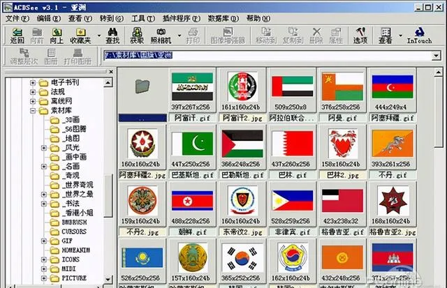447x288 pixels.
Task: Select the BMBRUSH folder in tree
Action: click(x=74, y=222)
